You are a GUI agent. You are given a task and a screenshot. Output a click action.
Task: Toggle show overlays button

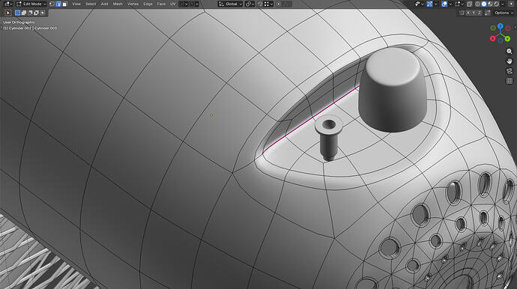coord(444,4)
